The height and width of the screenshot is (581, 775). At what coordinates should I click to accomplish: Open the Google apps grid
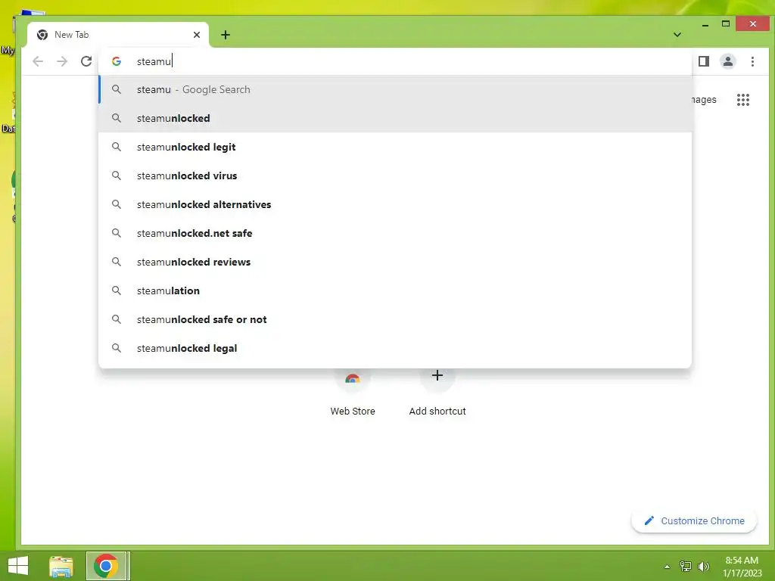pyautogui.click(x=743, y=100)
